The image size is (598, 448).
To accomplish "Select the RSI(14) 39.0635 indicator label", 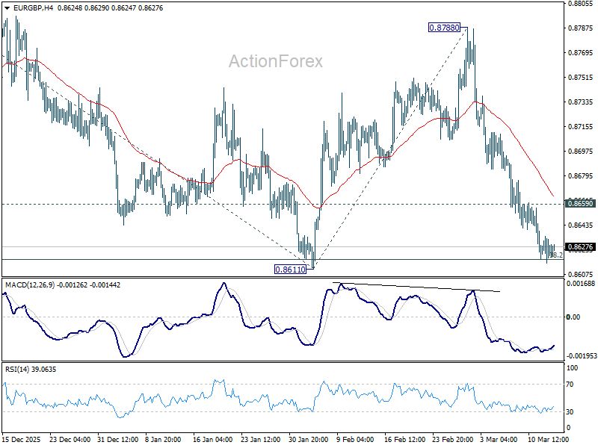I will pyautogui.click(x=31, y=369).
